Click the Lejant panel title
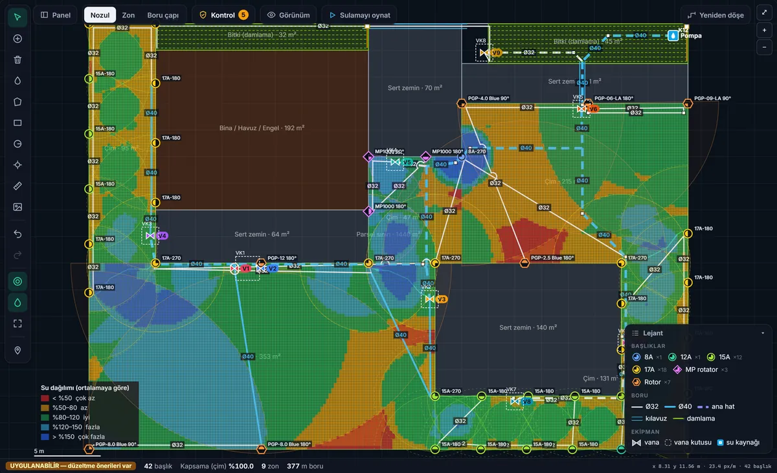The height and width of the screenshot is (473, 777). click(x=653, y=333)
